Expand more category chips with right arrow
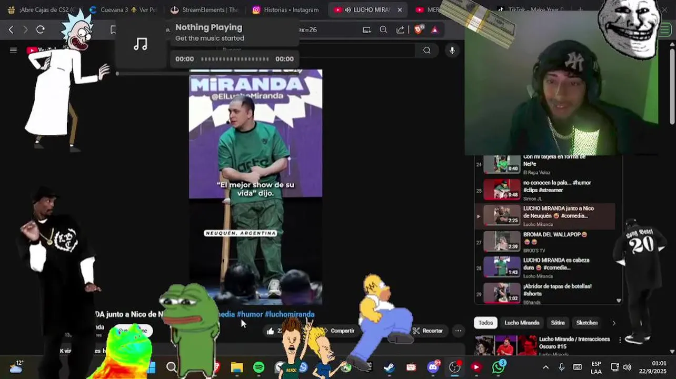Screen dimensions: 676x379 coord(613,323)
